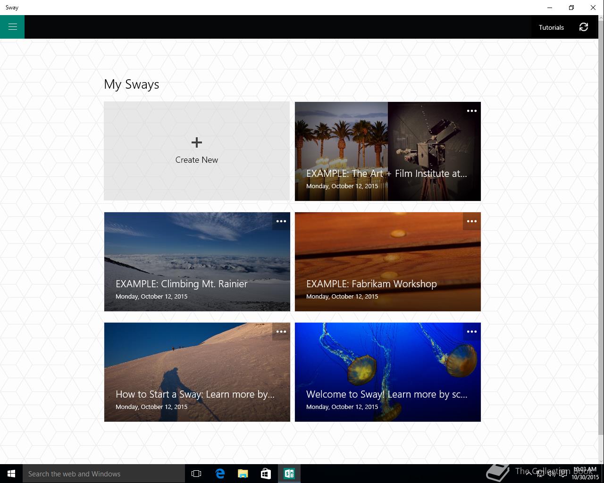
Task: Open the Windows Store taskbar icon
Action: pyautogui.click(x=266, y=474)
